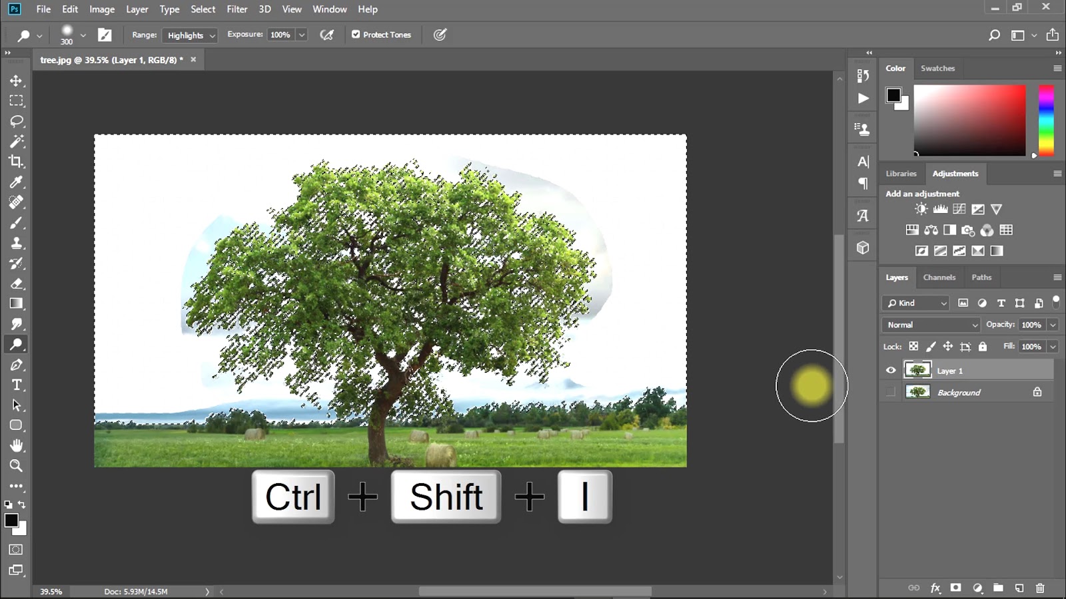Screen dimensions: 1066x599
Task: Add a Levels adjustment
Action: (940, 208)
